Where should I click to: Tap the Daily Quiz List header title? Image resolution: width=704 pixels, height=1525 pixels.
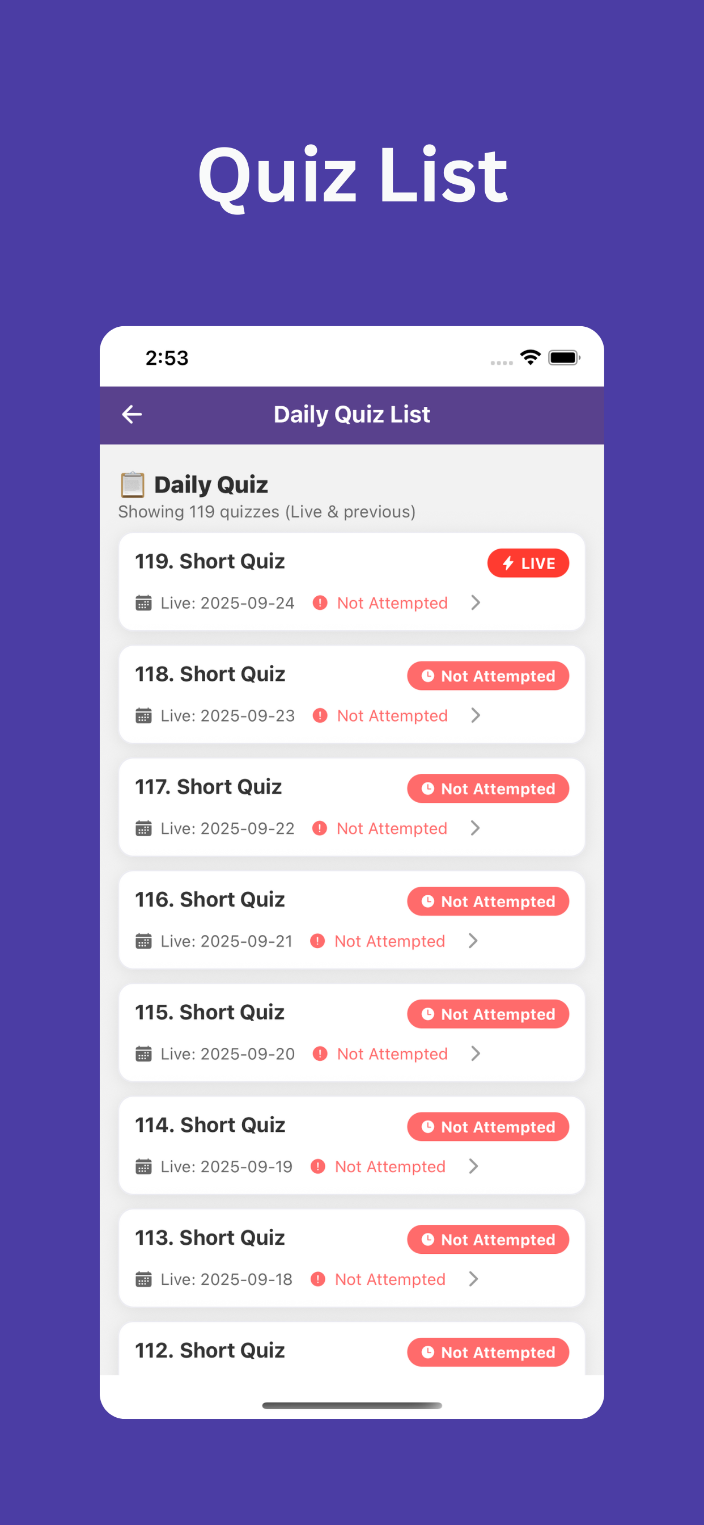coord(352,414)
